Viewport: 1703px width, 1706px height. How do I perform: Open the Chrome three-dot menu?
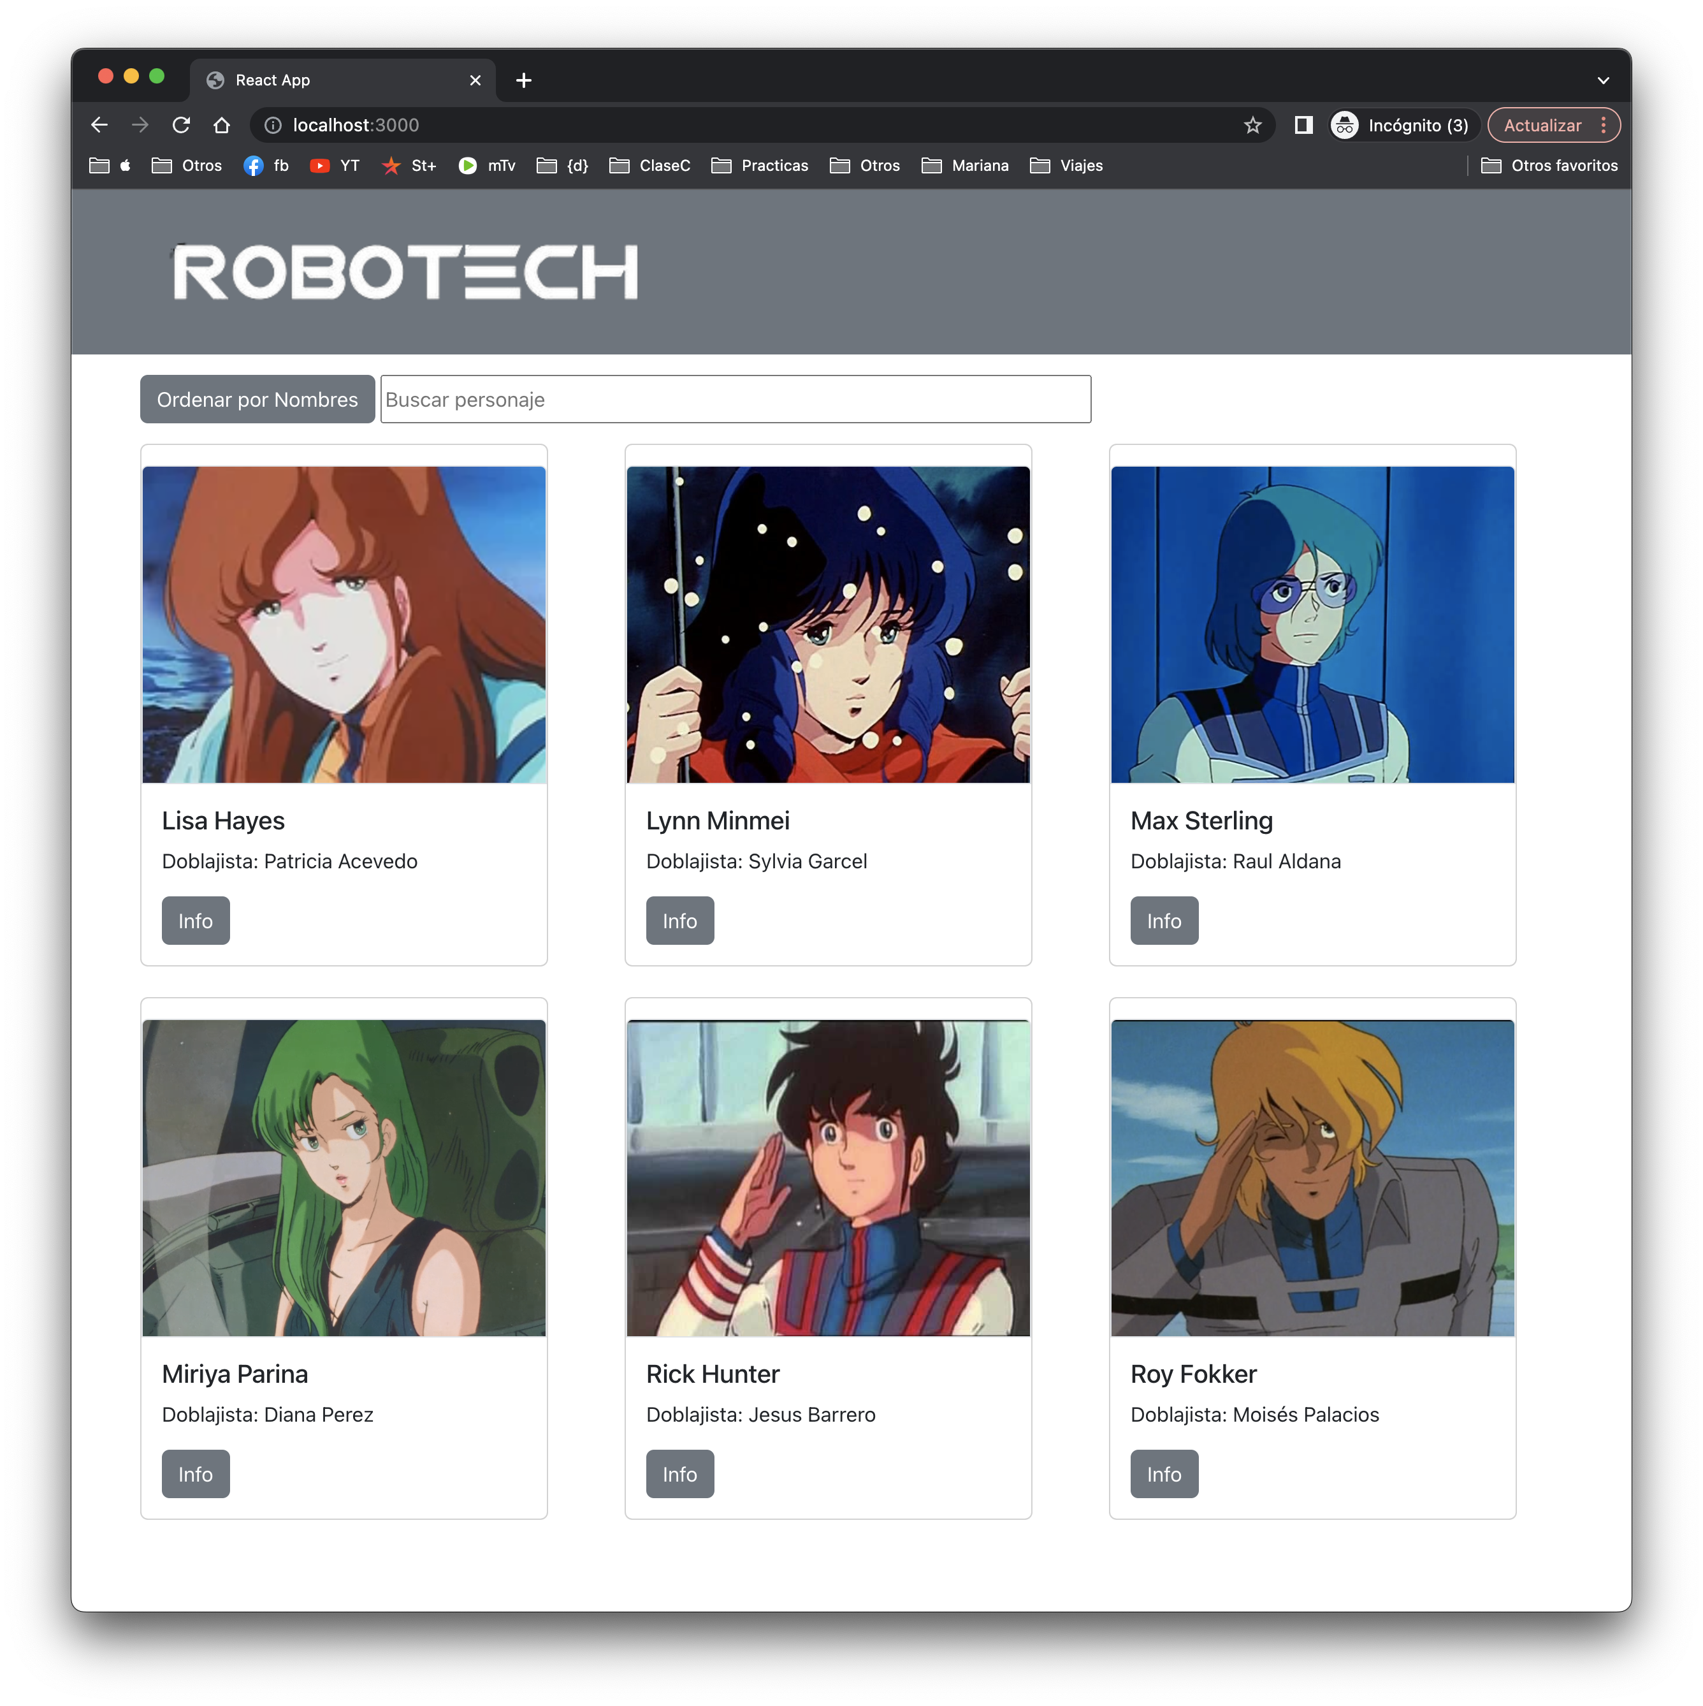pos(1603,126)
